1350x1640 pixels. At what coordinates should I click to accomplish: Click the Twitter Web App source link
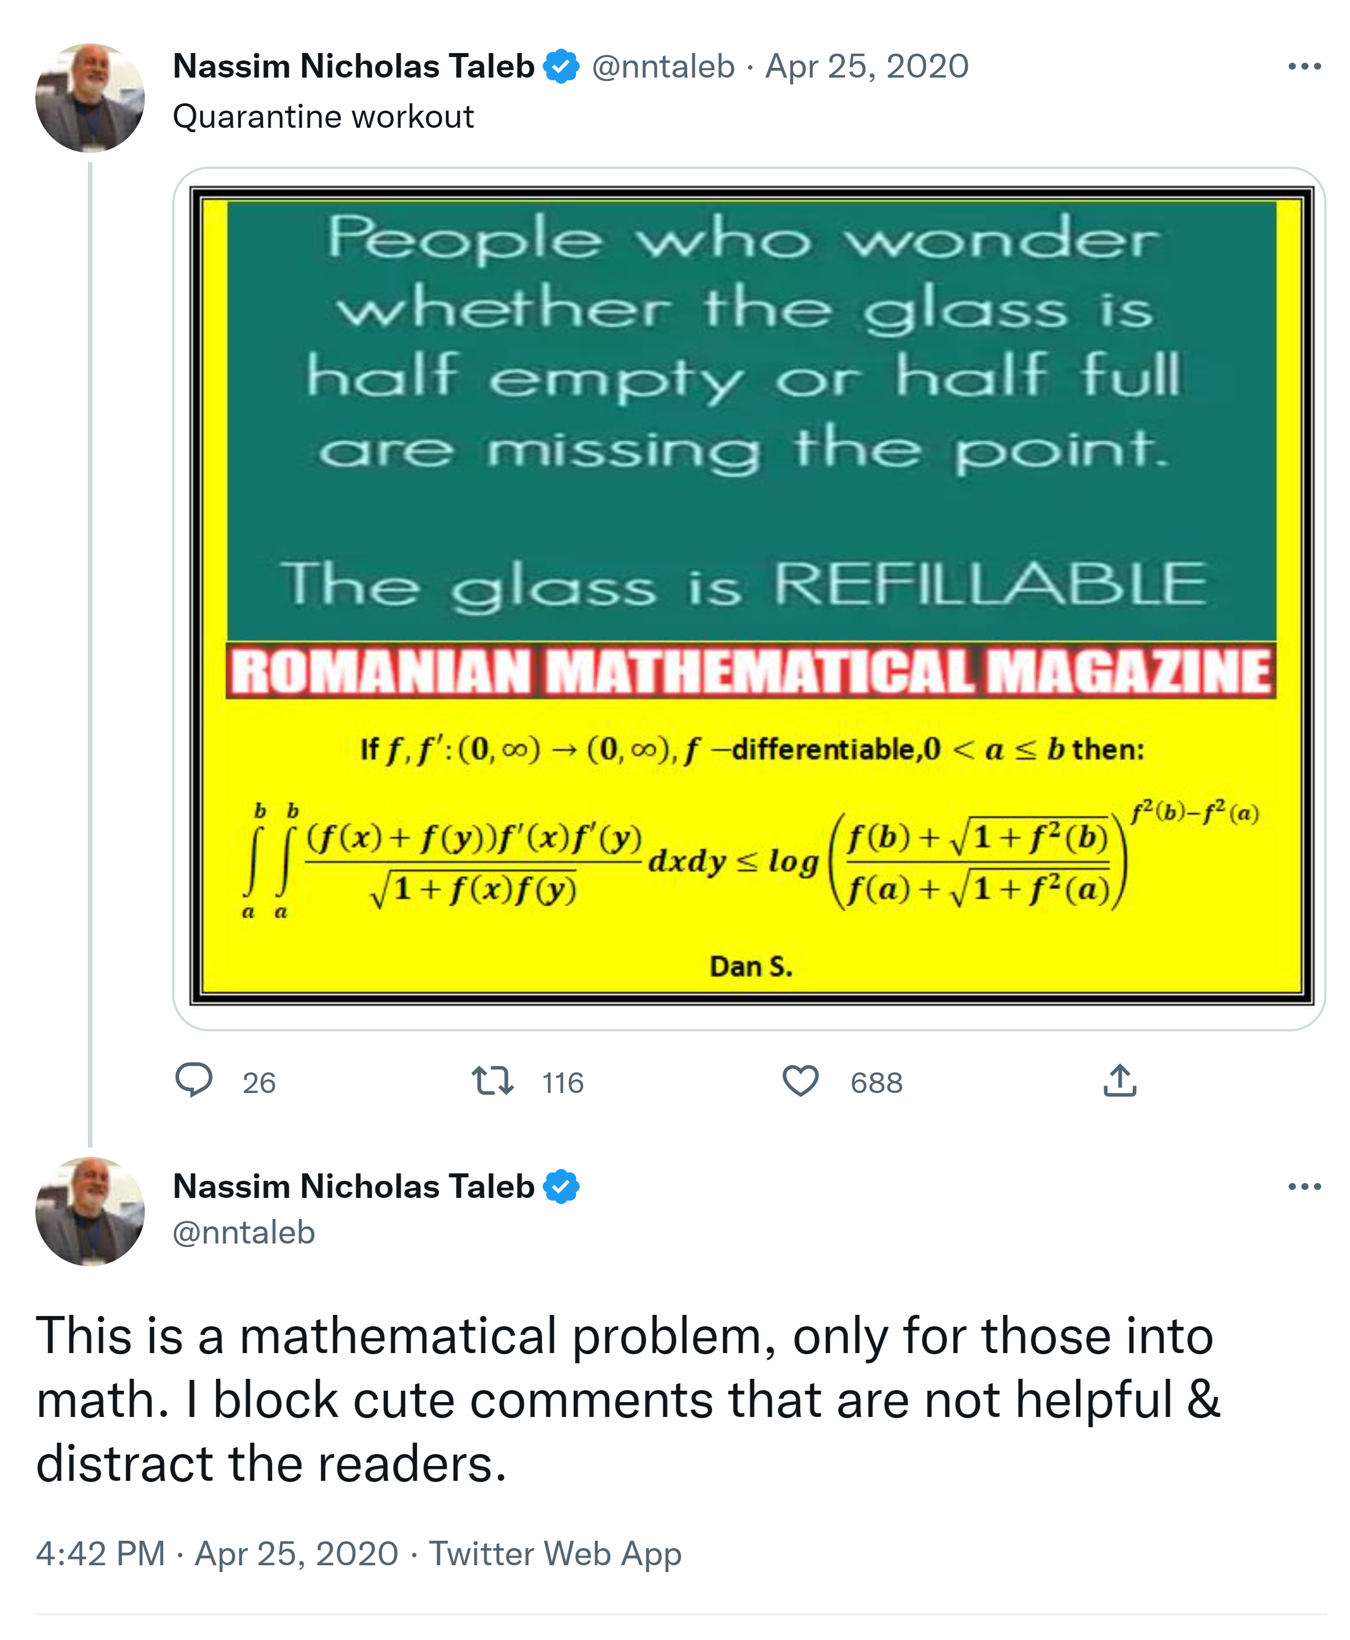click(556, 1554)
